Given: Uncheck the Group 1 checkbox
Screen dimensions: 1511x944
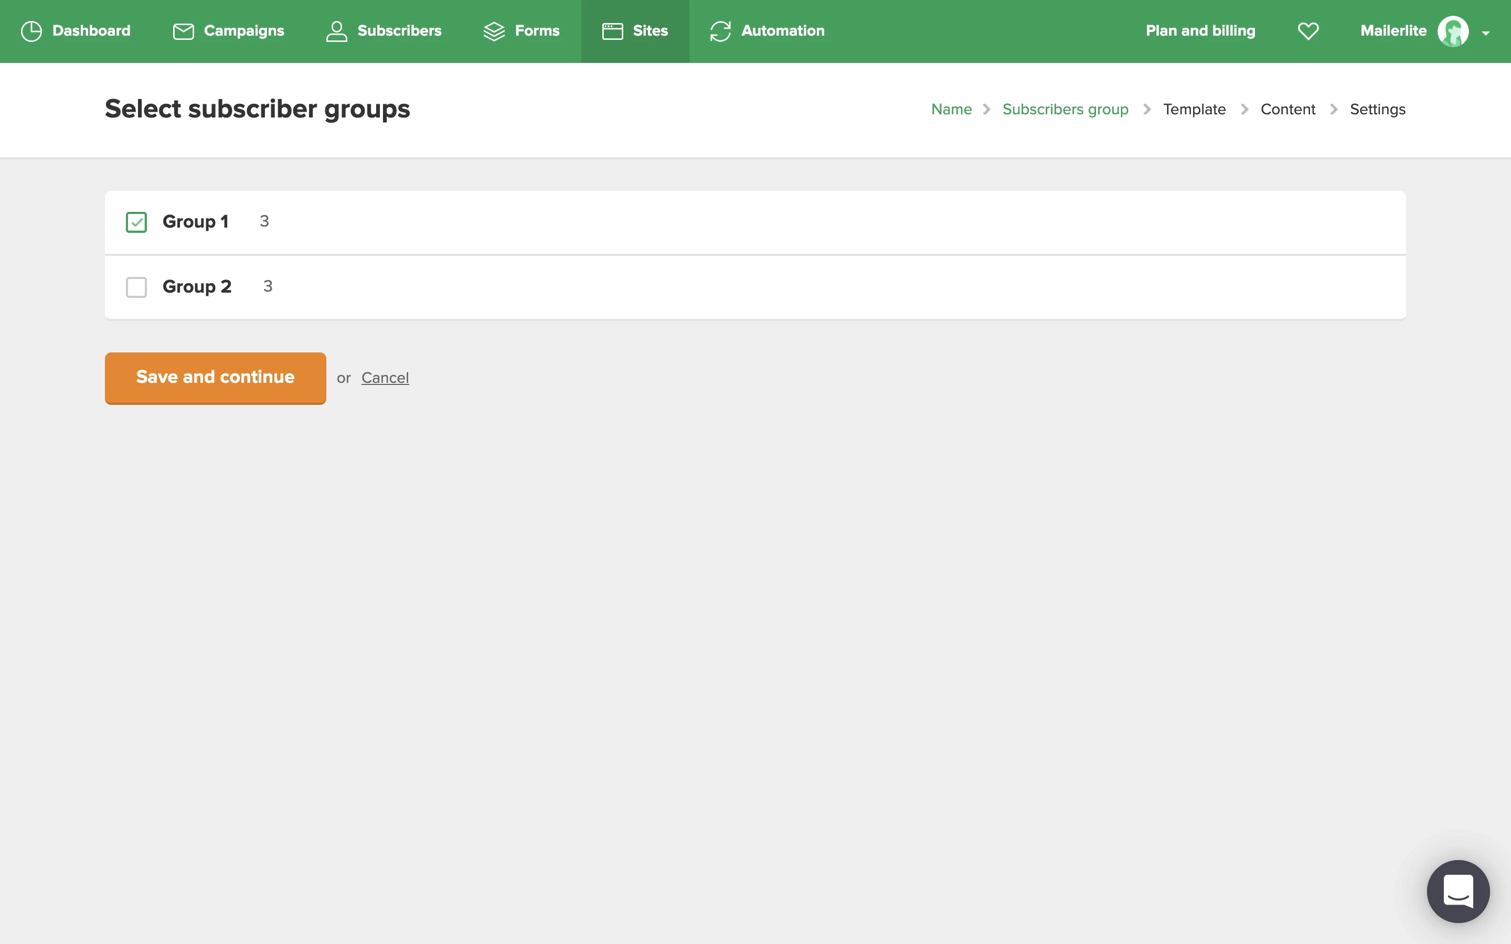Looking at the screenshot, I should 136,222.
